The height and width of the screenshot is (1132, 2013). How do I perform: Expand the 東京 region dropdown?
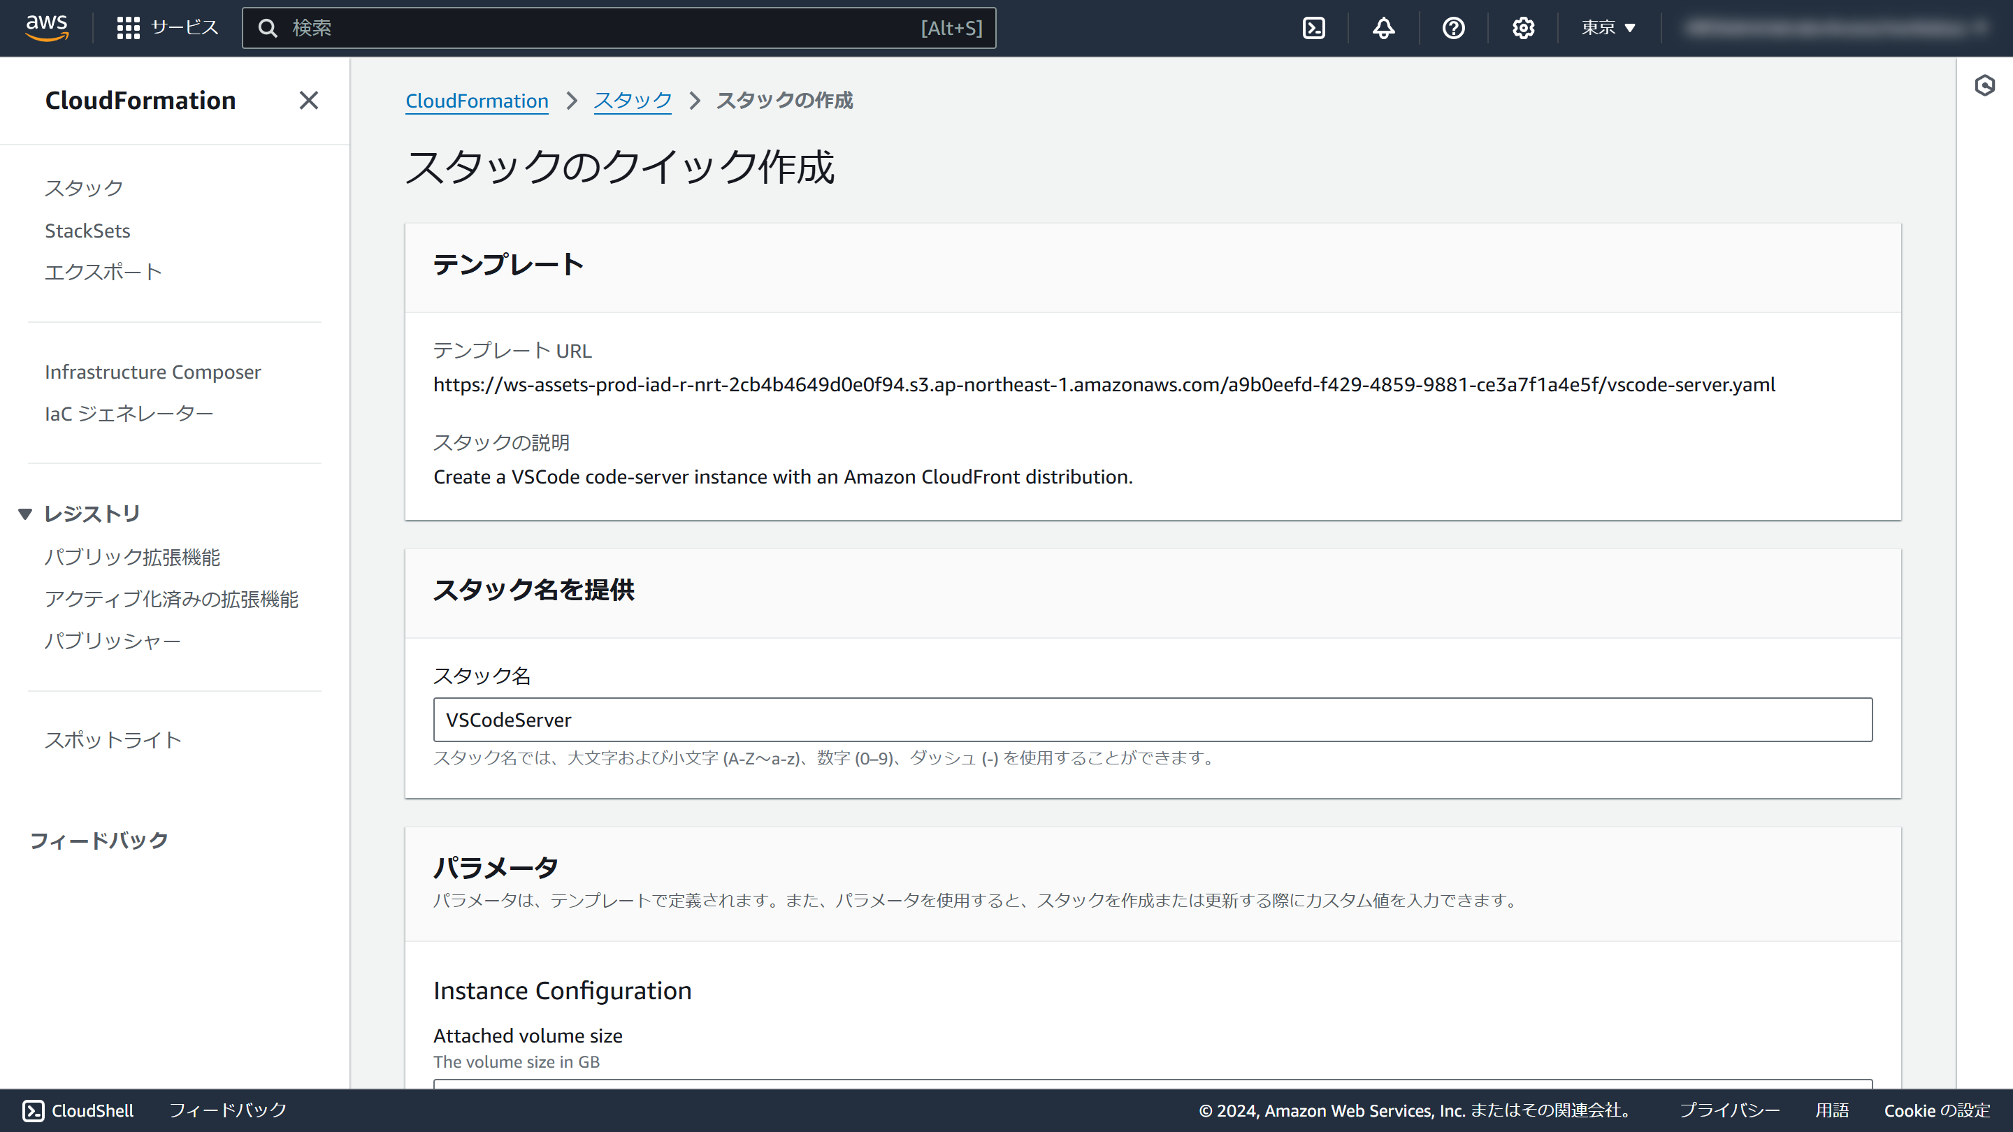1608,28
